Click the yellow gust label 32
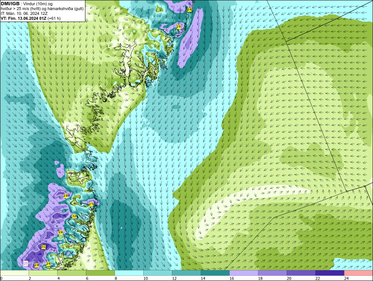373x281 pixels. coord(74,216)
